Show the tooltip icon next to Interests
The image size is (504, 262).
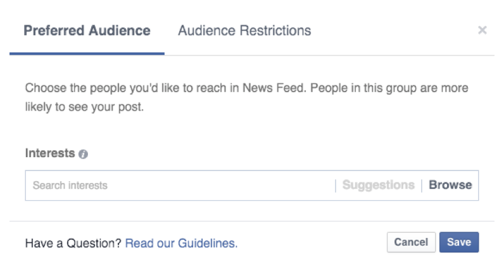tap(84, 154)
